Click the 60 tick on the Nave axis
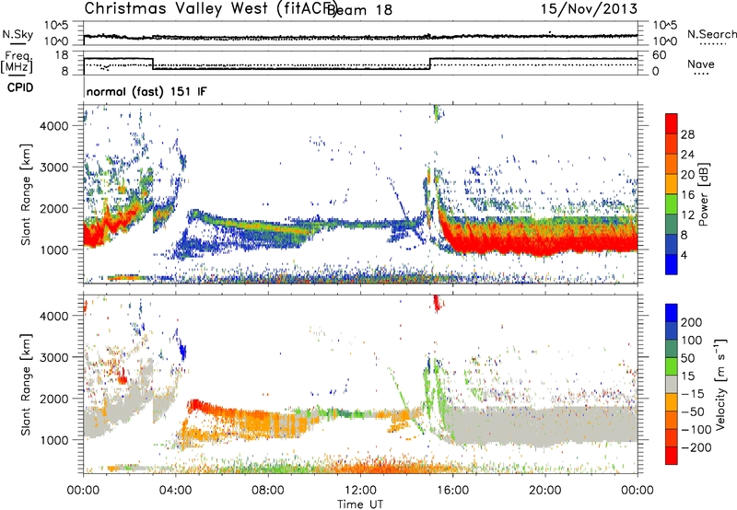The width and height of the screenshot is (737, 510). [660, 55]
